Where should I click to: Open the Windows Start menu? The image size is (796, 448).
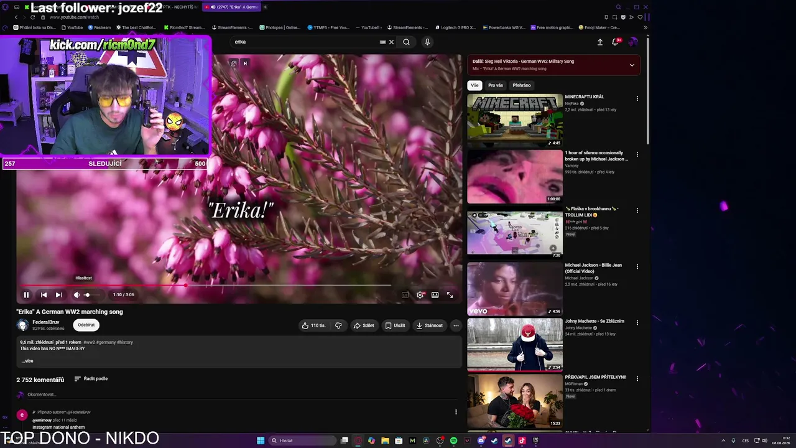tap(261, 441)
